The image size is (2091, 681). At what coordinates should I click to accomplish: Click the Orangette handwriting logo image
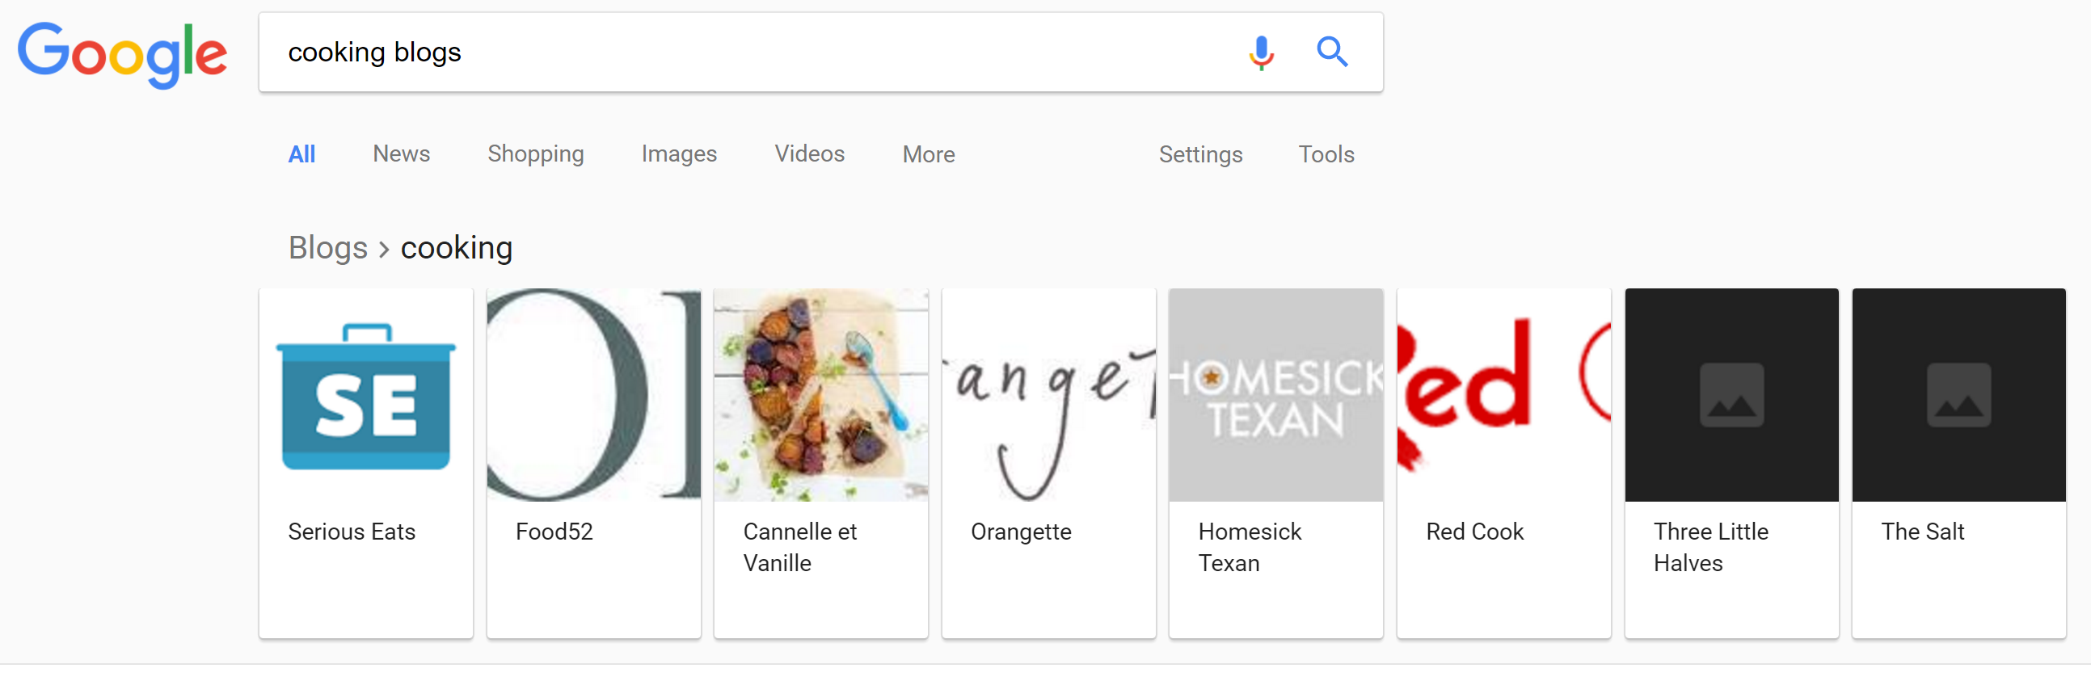[x=1049, y=395]
